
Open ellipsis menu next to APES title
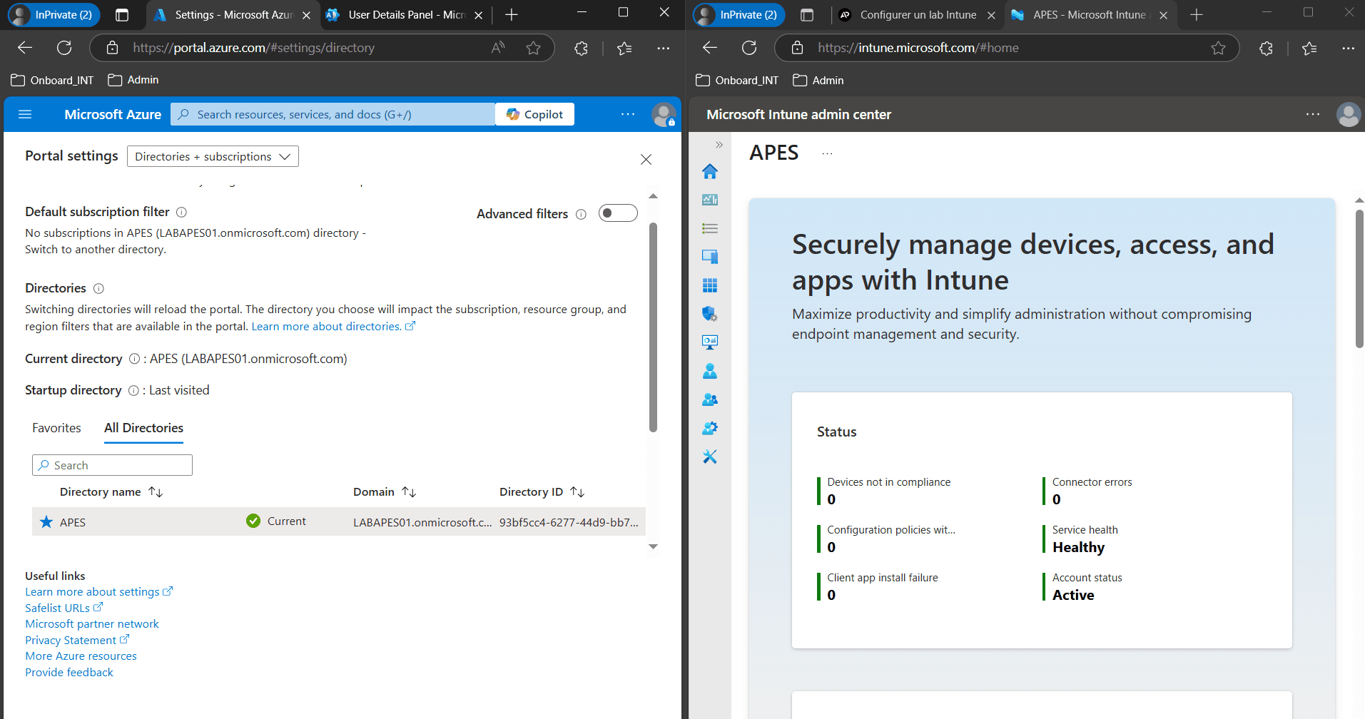point(827,154)
